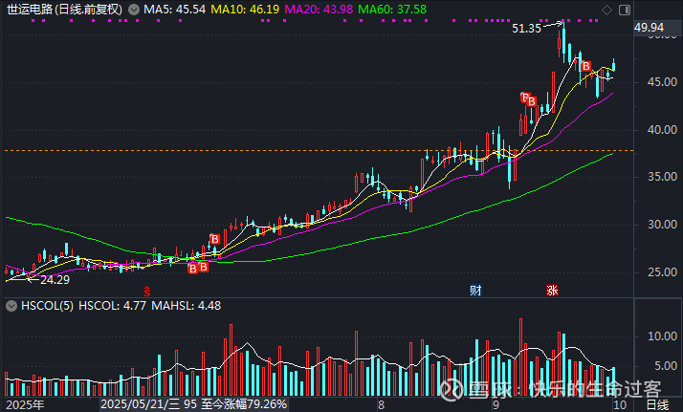Click the diamond icon at chart top-right

tap(606, 10)
